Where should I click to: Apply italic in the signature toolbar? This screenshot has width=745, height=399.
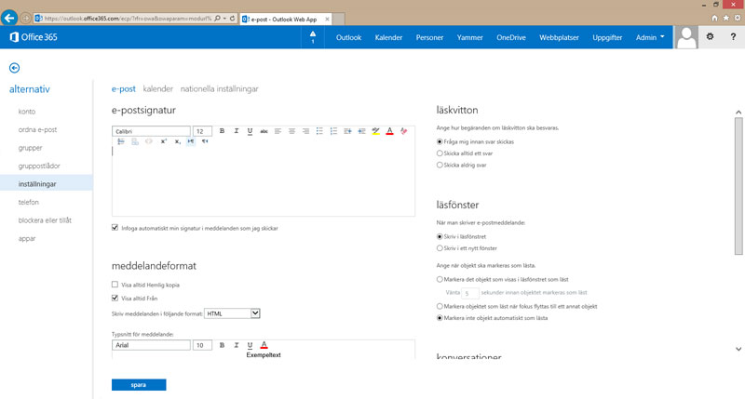click(x=237, y=131)
